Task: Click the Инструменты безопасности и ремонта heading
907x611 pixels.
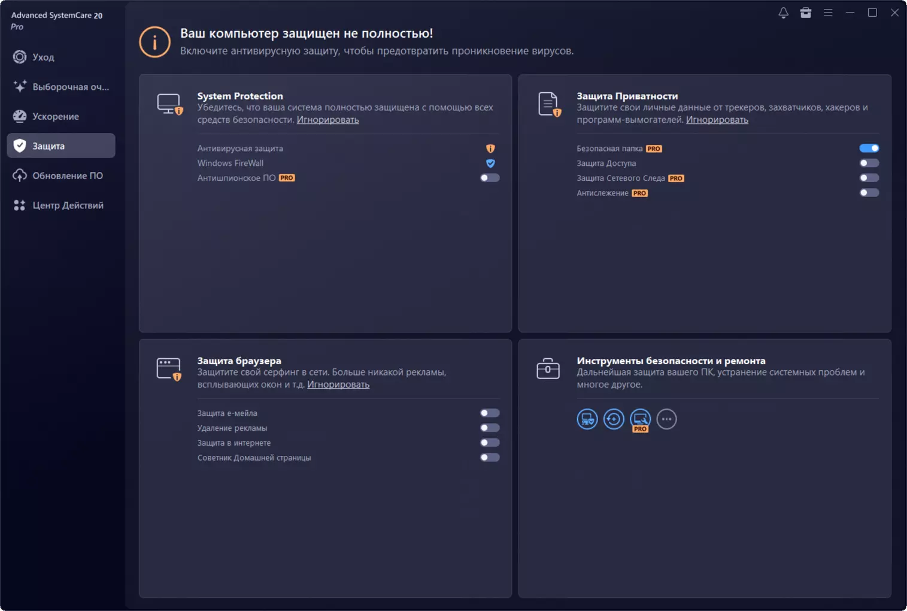Action: pos(671,361)
